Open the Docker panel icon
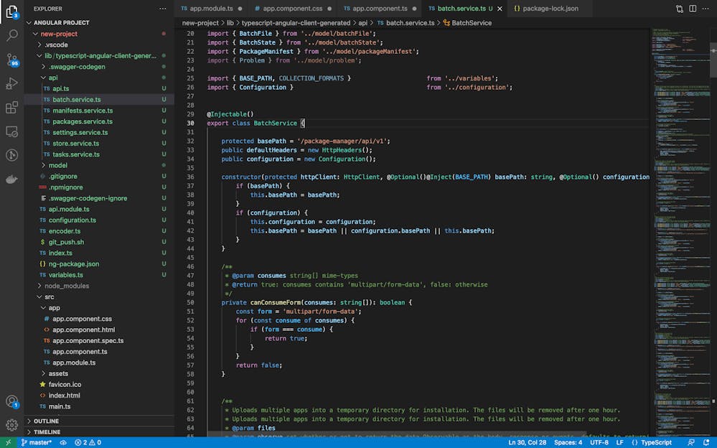 click(11, 179)
